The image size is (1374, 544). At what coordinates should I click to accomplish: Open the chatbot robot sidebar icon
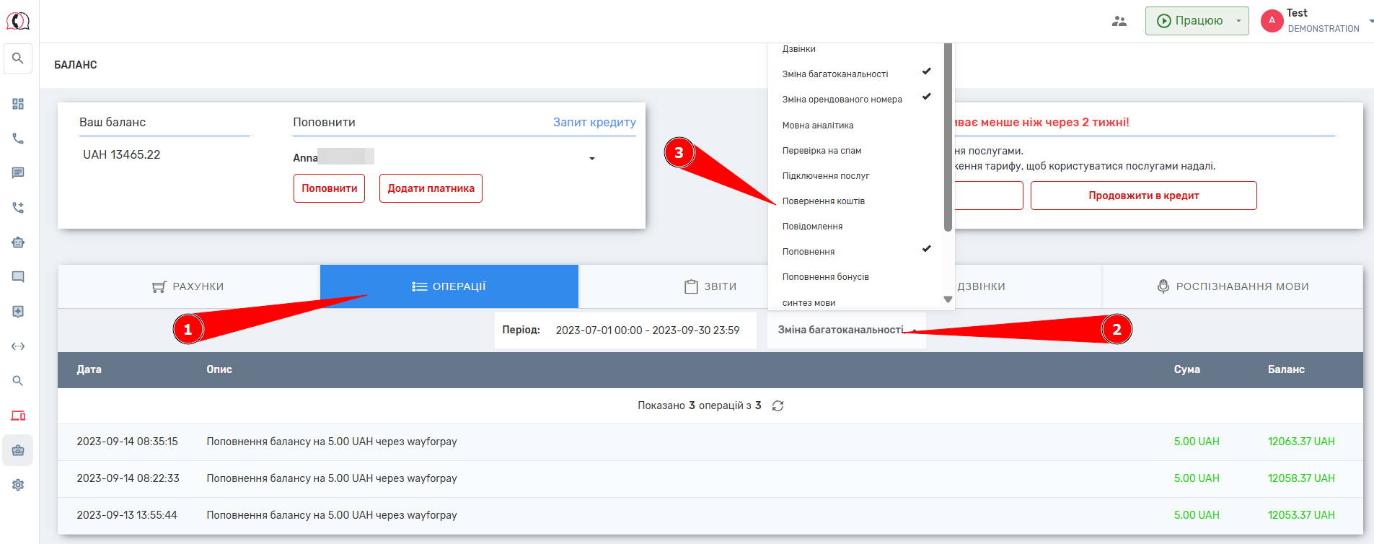click(x=18, y=242)
